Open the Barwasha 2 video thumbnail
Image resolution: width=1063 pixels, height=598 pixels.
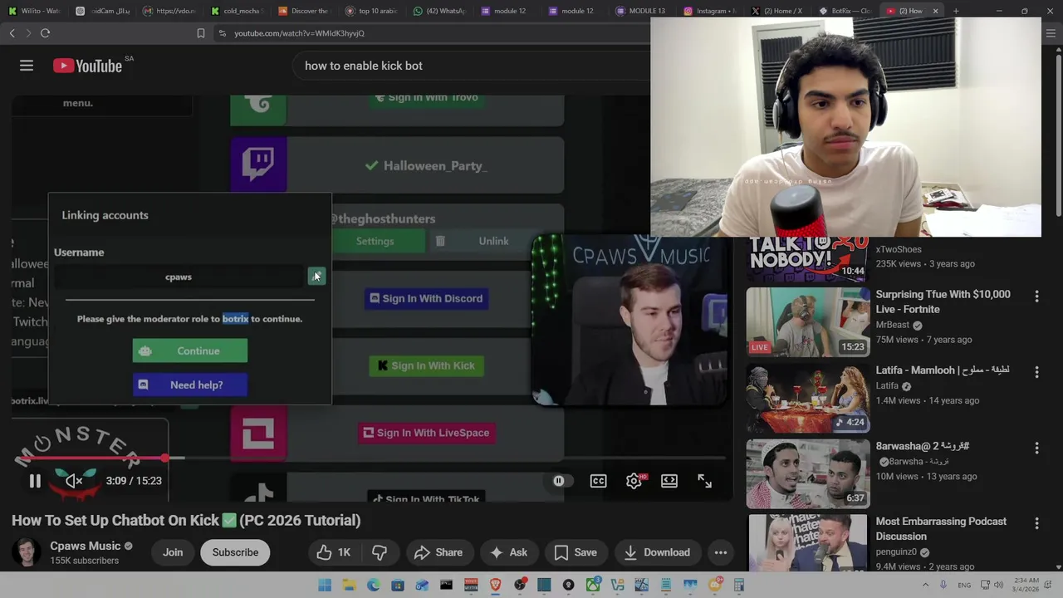click(x=807, y=473)
